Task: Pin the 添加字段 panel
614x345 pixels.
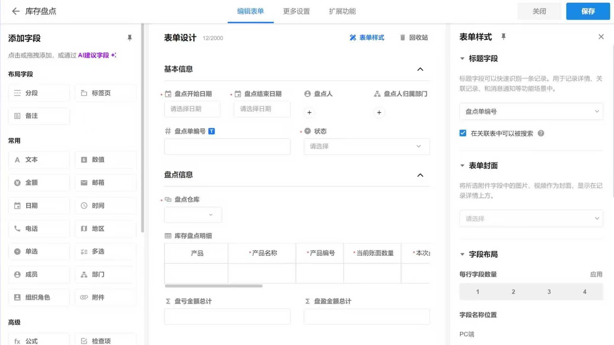Action: coord(129,38)
